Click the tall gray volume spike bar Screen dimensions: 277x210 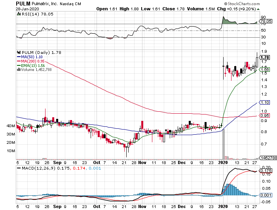click(223, 145)
